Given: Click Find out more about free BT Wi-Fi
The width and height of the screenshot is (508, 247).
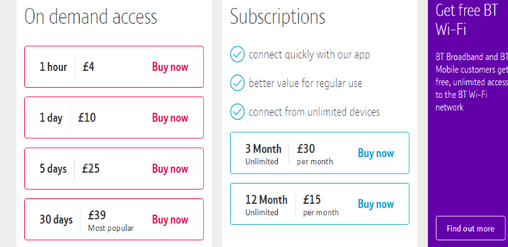Looking at the screenshot, I should (x=470, y=228).
